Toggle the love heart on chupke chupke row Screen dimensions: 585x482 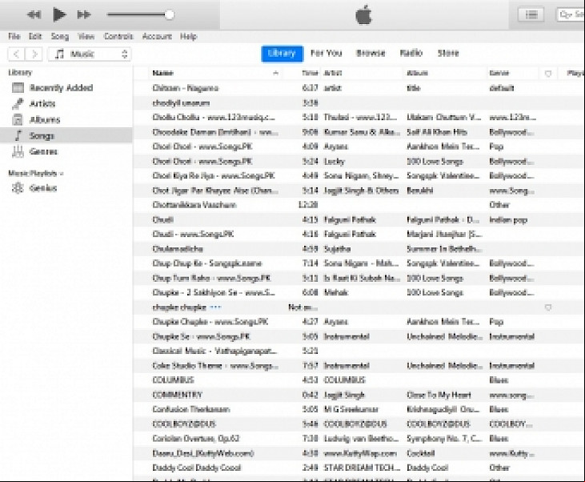[548, 307]
